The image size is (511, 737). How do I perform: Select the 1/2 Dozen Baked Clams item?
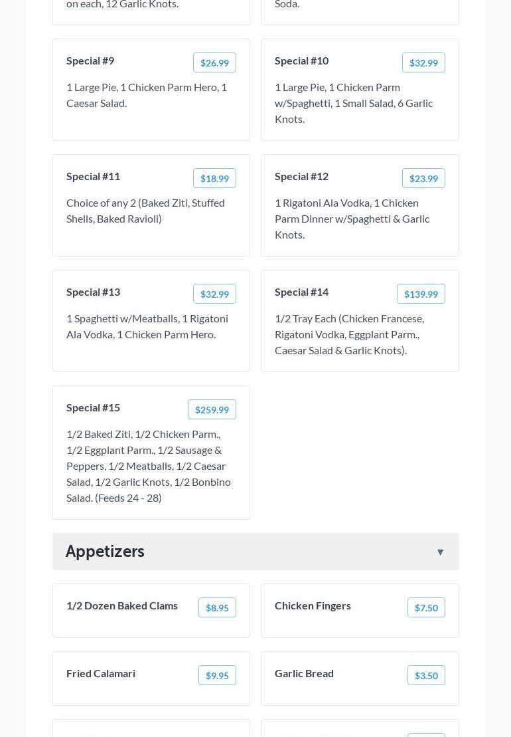click(122, 605)
